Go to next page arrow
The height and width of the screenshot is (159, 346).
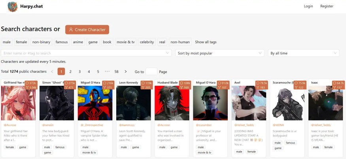(126, 72)
